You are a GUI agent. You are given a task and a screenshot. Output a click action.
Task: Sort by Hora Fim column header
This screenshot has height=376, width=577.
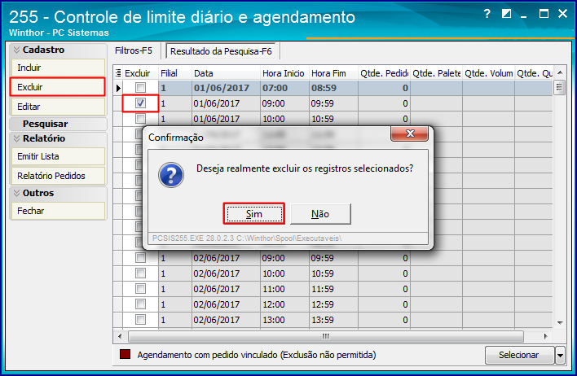tap(333, 73)
